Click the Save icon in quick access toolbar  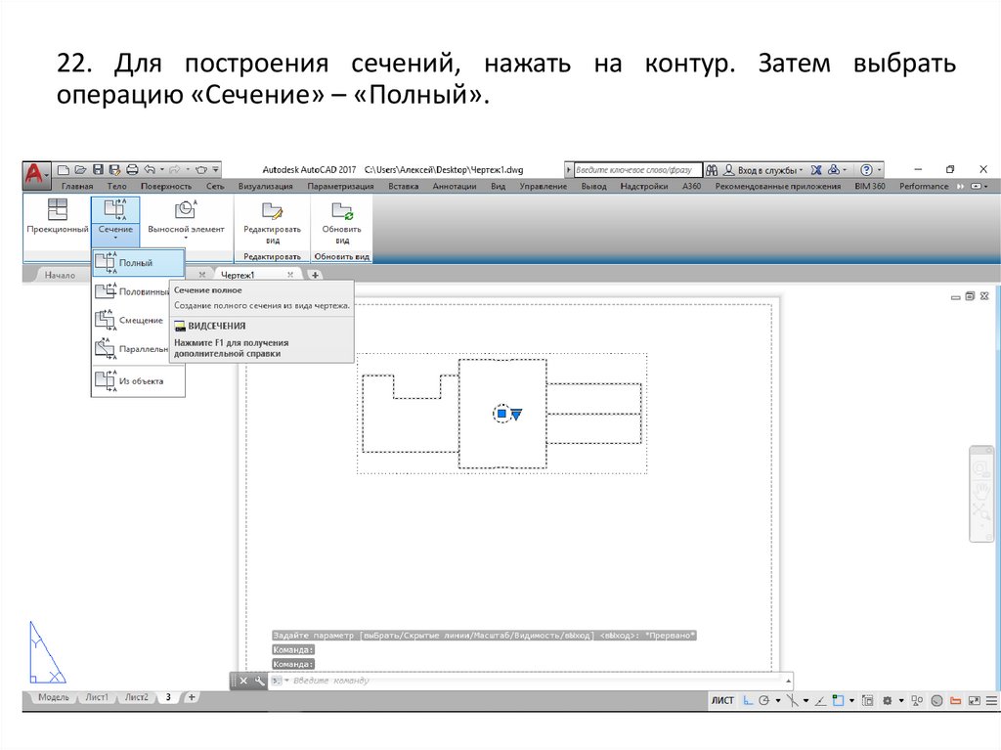99,169
